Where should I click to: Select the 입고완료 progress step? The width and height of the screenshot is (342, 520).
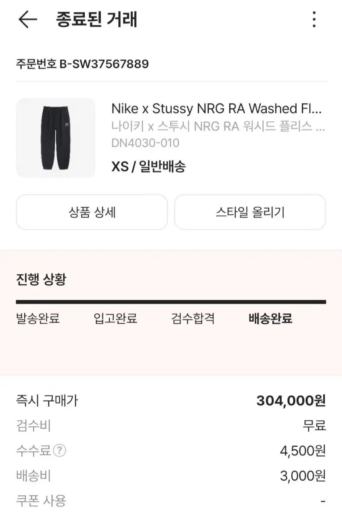115,319
